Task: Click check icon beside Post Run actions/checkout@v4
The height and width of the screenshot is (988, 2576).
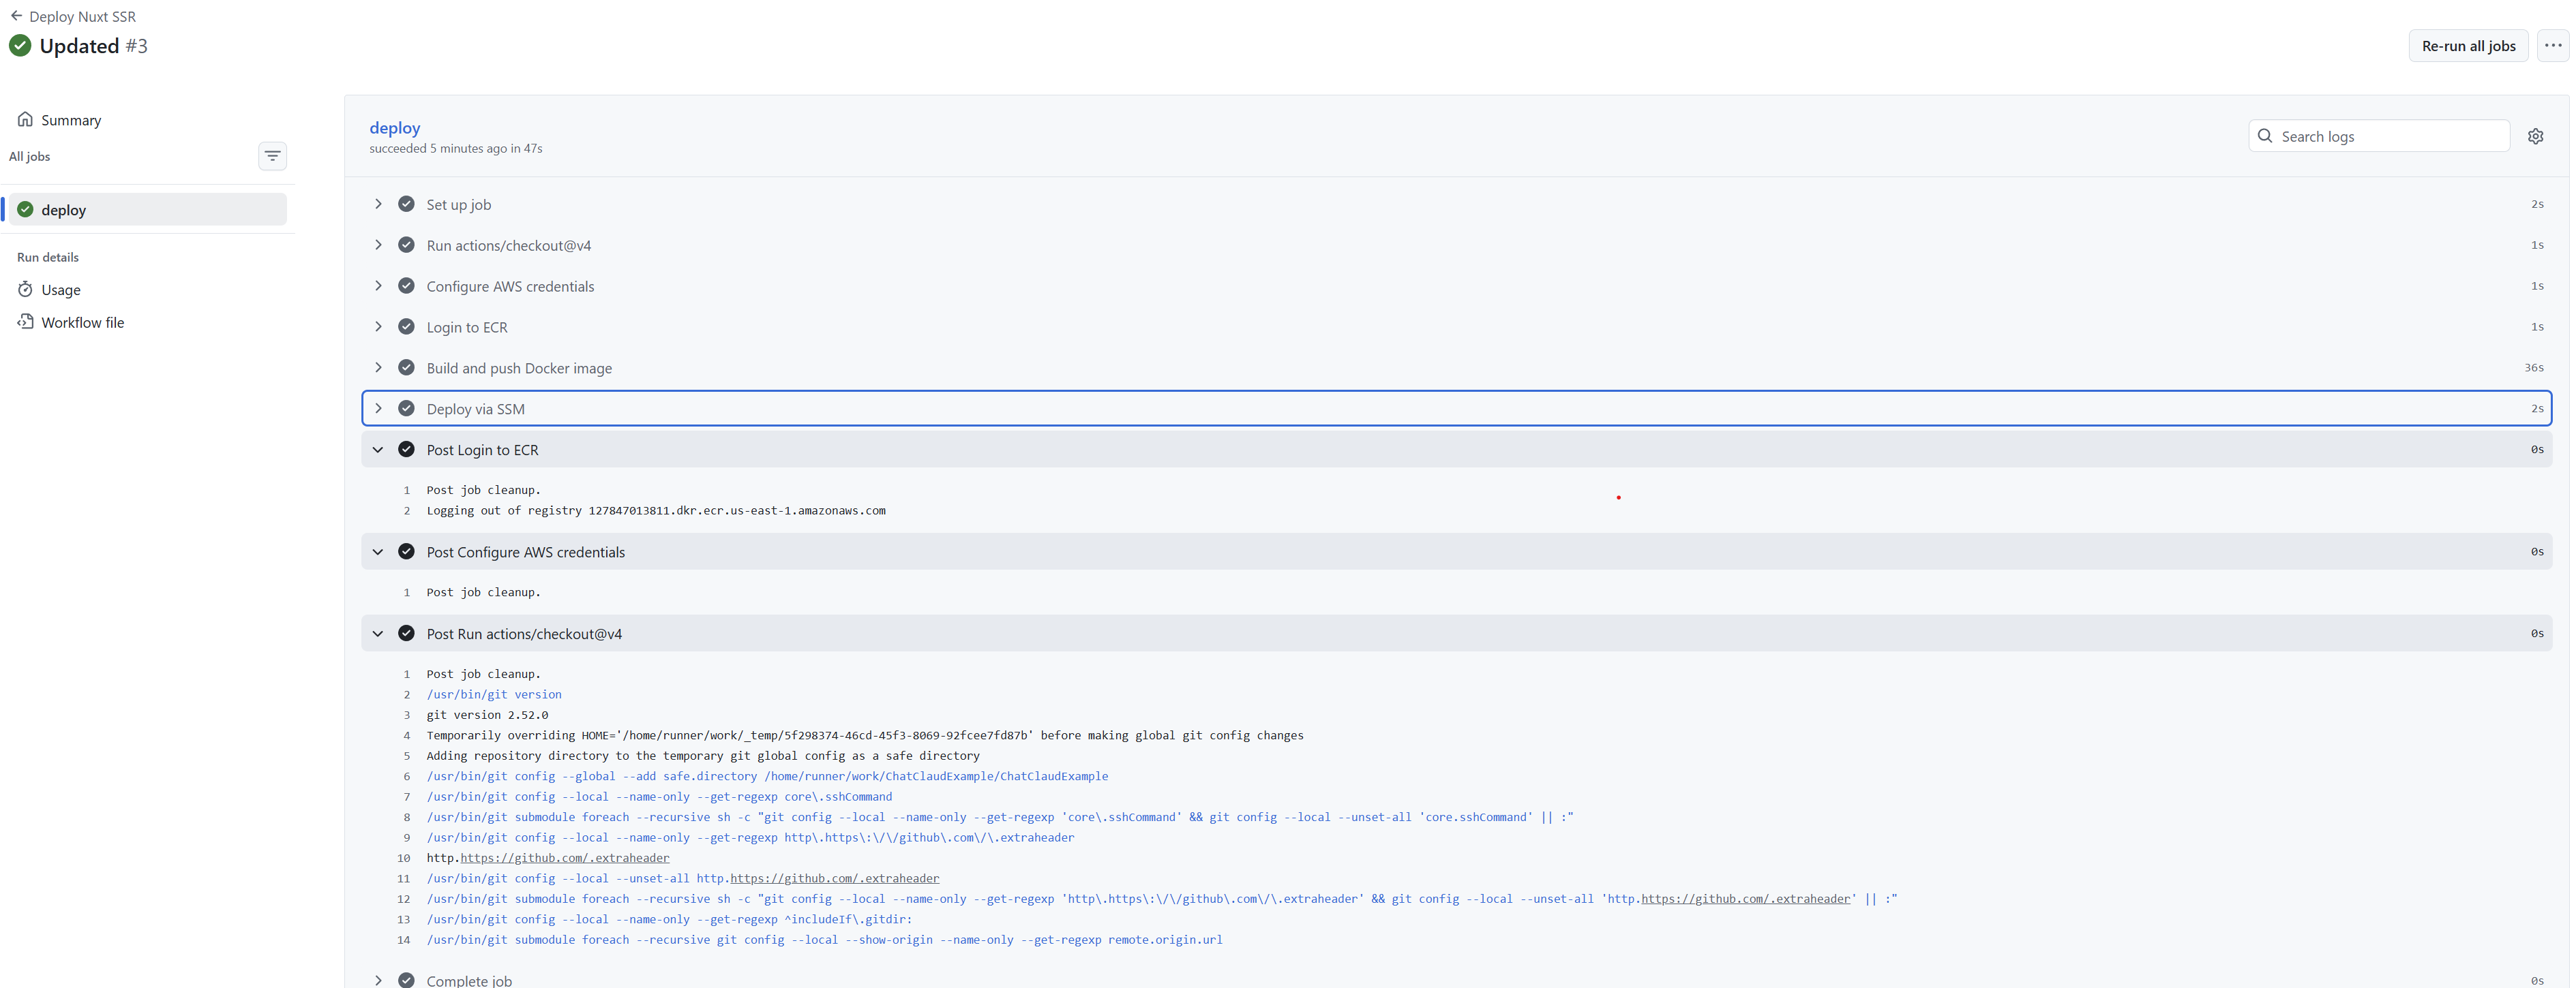Action: coord(406,634)
